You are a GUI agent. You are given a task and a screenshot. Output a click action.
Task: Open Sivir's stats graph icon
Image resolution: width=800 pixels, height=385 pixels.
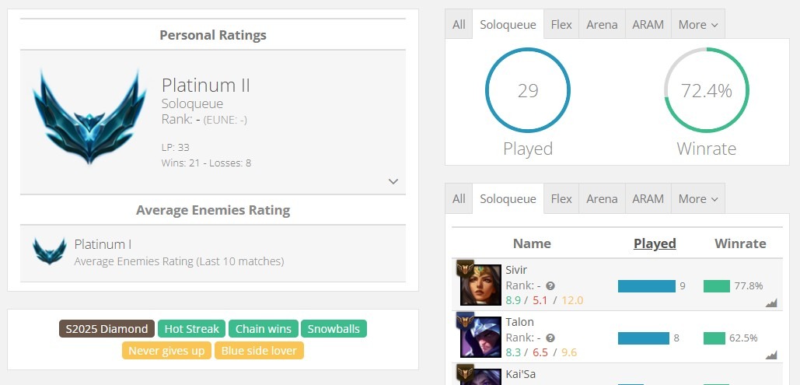pyautogui.click(x=771, y=303)
